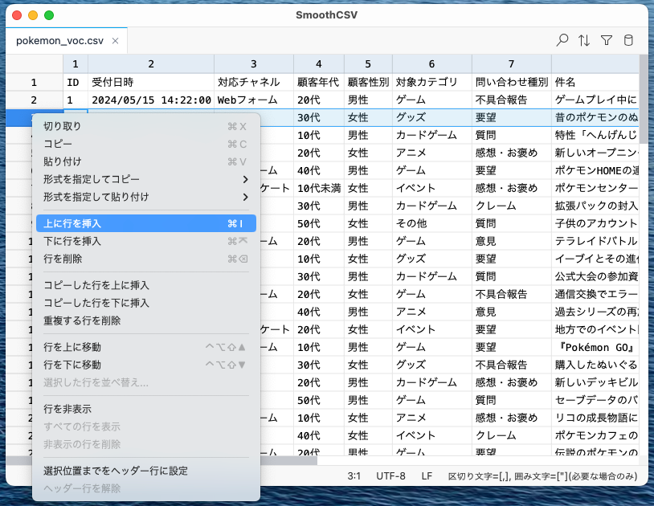654x506 pixels.
Task: Choose 重複する行を削除
Action: coord(145,320)
